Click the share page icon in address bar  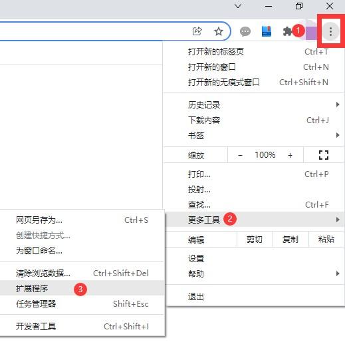click(x=197, y=31)
